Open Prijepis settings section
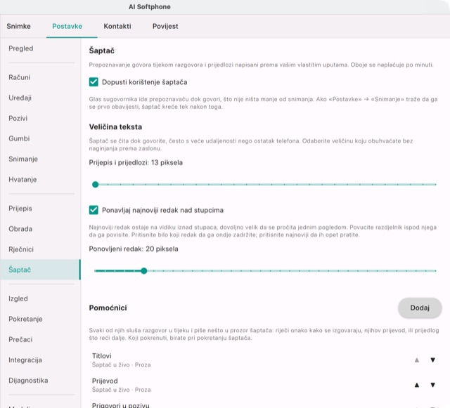 40,209
